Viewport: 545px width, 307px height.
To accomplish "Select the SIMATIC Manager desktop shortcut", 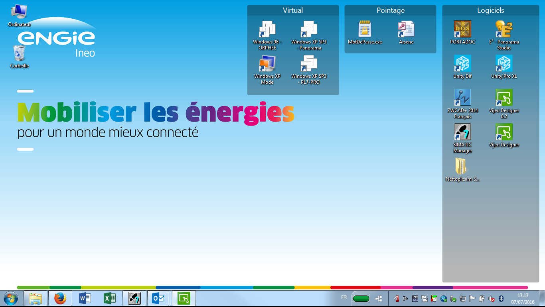I will [x=462, y=133].
